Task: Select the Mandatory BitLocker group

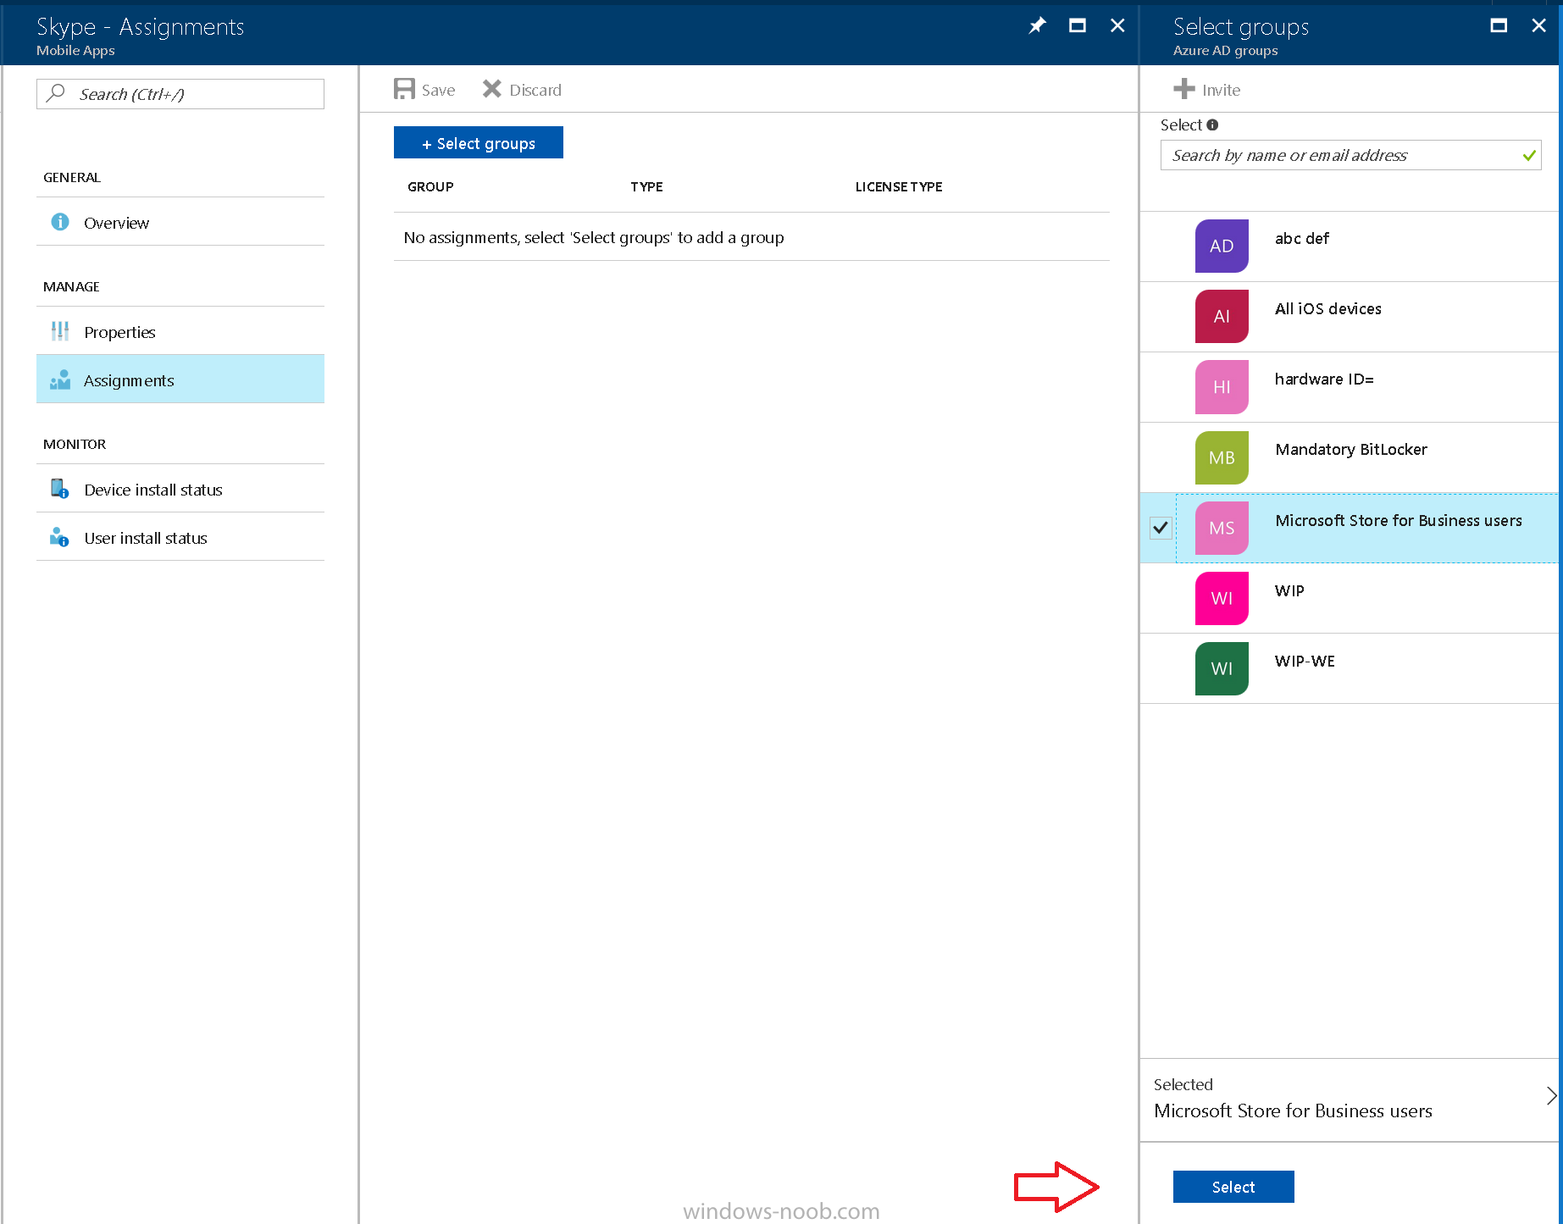Action: click(x=1349, y=457)
